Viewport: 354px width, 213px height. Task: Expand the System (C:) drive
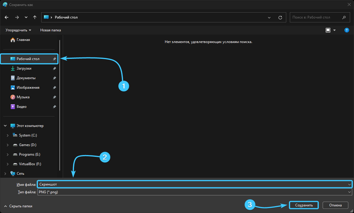tap(8, 135)
